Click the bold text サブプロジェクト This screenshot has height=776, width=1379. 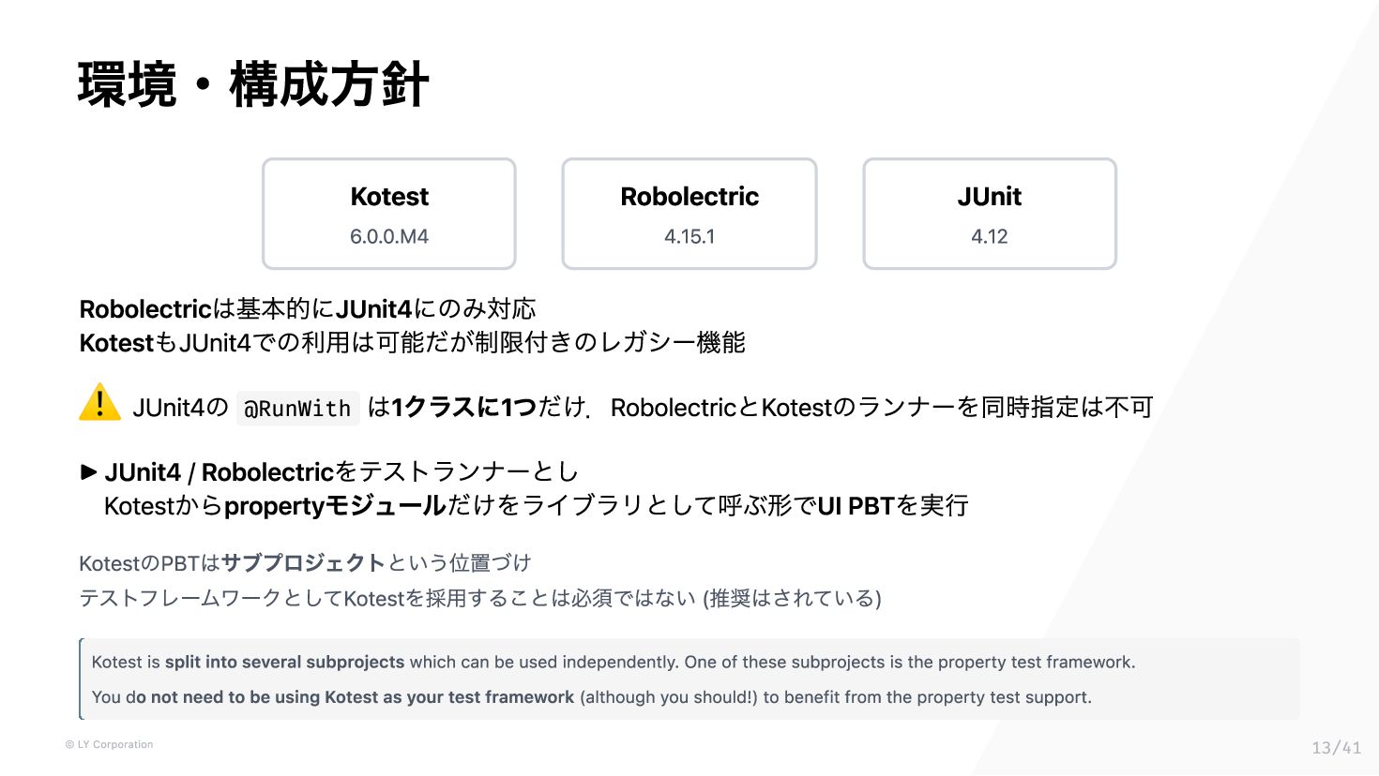coord(303,563)
